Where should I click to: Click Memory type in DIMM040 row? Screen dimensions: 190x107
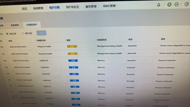point(101,67)
